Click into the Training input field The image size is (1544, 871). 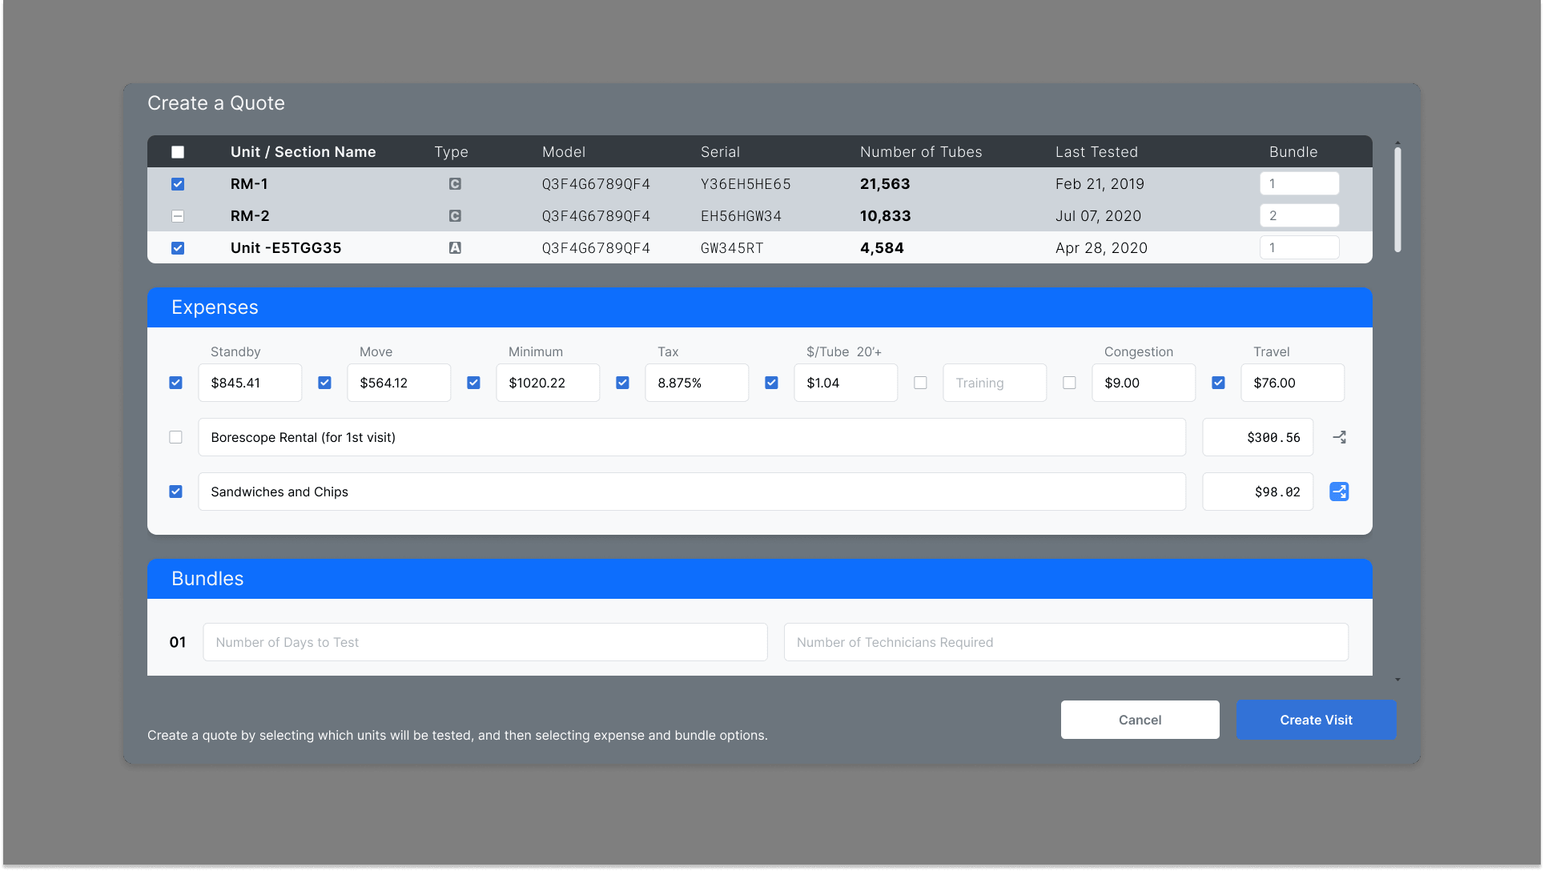coord(995,383)
